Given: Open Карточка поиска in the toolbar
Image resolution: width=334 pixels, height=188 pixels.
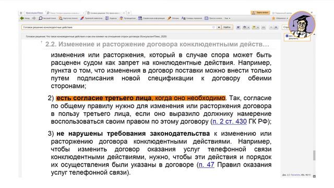Looking at the screenshot, I should (x=68, y=18).
